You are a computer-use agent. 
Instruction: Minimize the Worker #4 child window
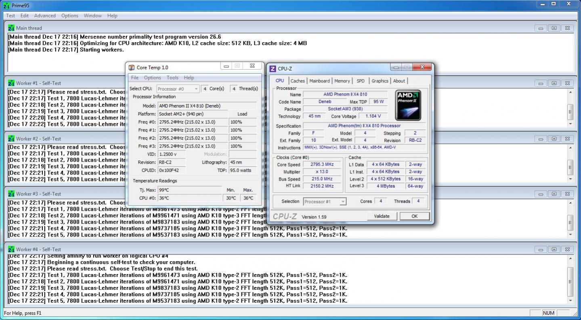[541, 249]
